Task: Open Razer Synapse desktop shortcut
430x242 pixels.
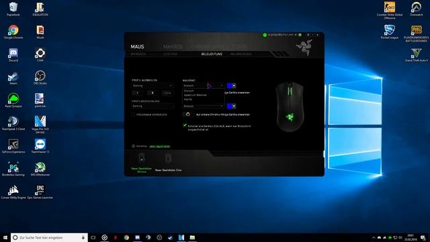Action: [x=13, y=100]
